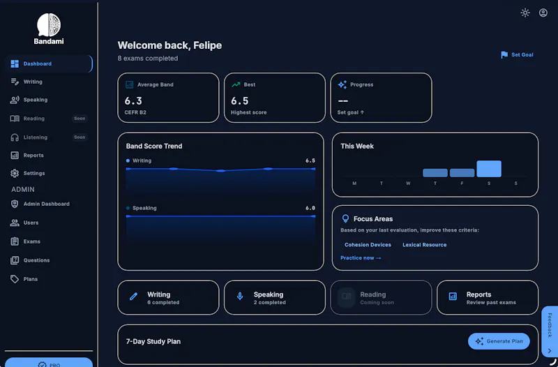Click the Average Band chart icon

coord(130,84)
